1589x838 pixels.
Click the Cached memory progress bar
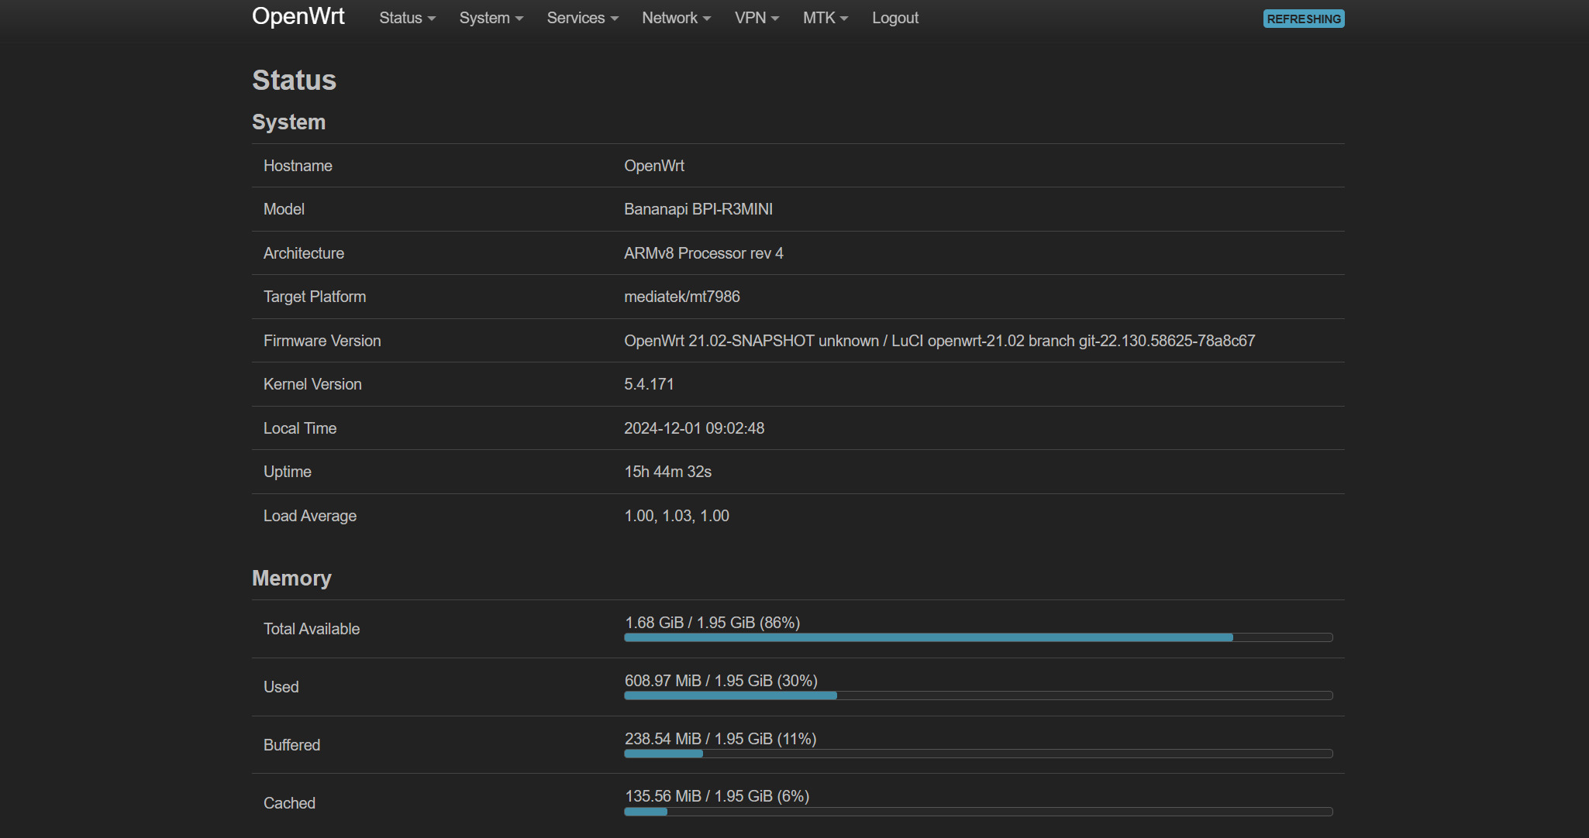(977, 812)
